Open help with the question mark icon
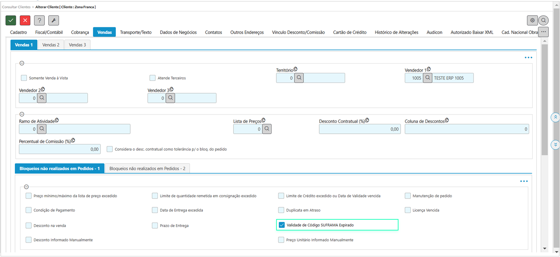The width and height of the screenshot is (560, 257). (x=39, y=20)
